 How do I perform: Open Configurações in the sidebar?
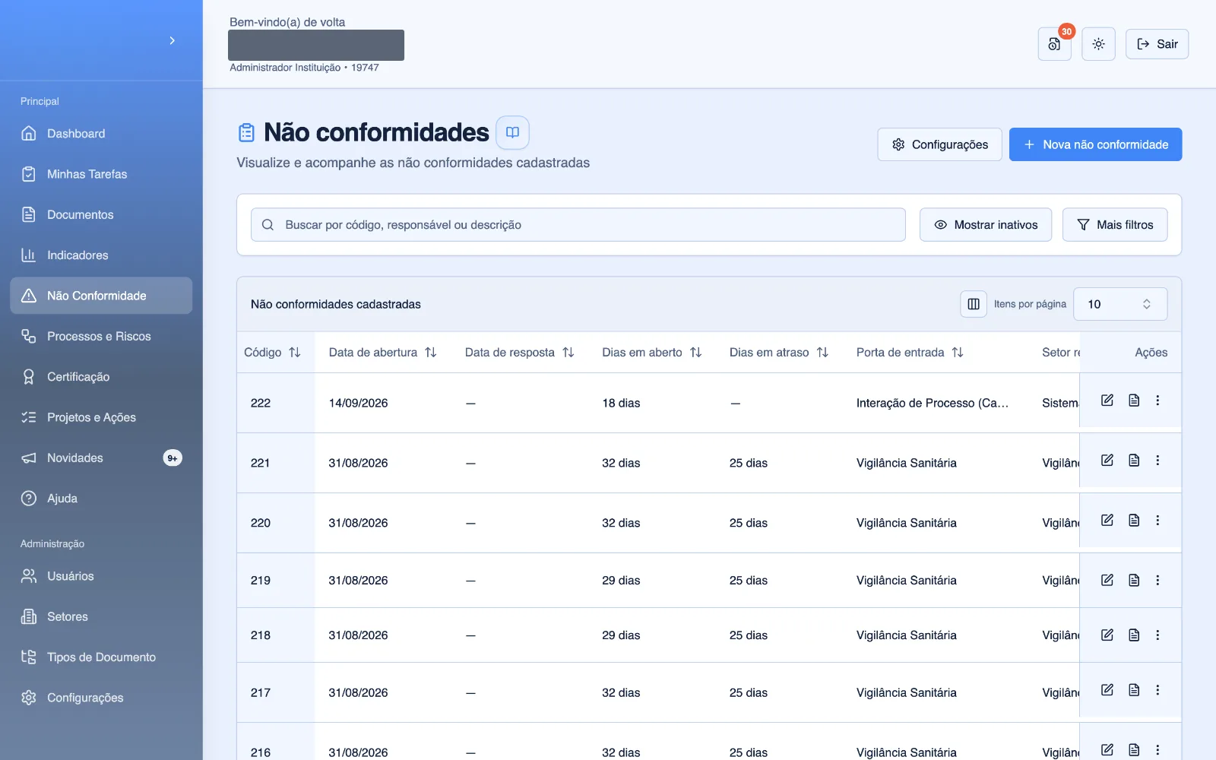coord(101,698)
